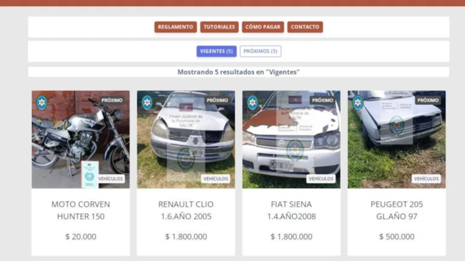Open the Fiat Siena 1.4 Año2008 title
The height and width of the screenshot is (261, 465).
[291, 210]
